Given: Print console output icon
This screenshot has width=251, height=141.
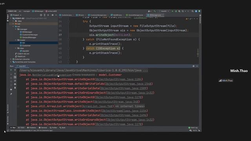Looking at the screenshot, I should (x=15, y=84).
